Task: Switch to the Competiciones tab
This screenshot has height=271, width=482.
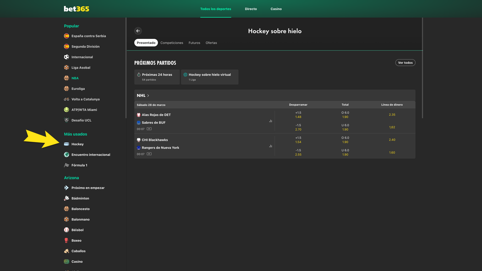Action: pos(172,43)
